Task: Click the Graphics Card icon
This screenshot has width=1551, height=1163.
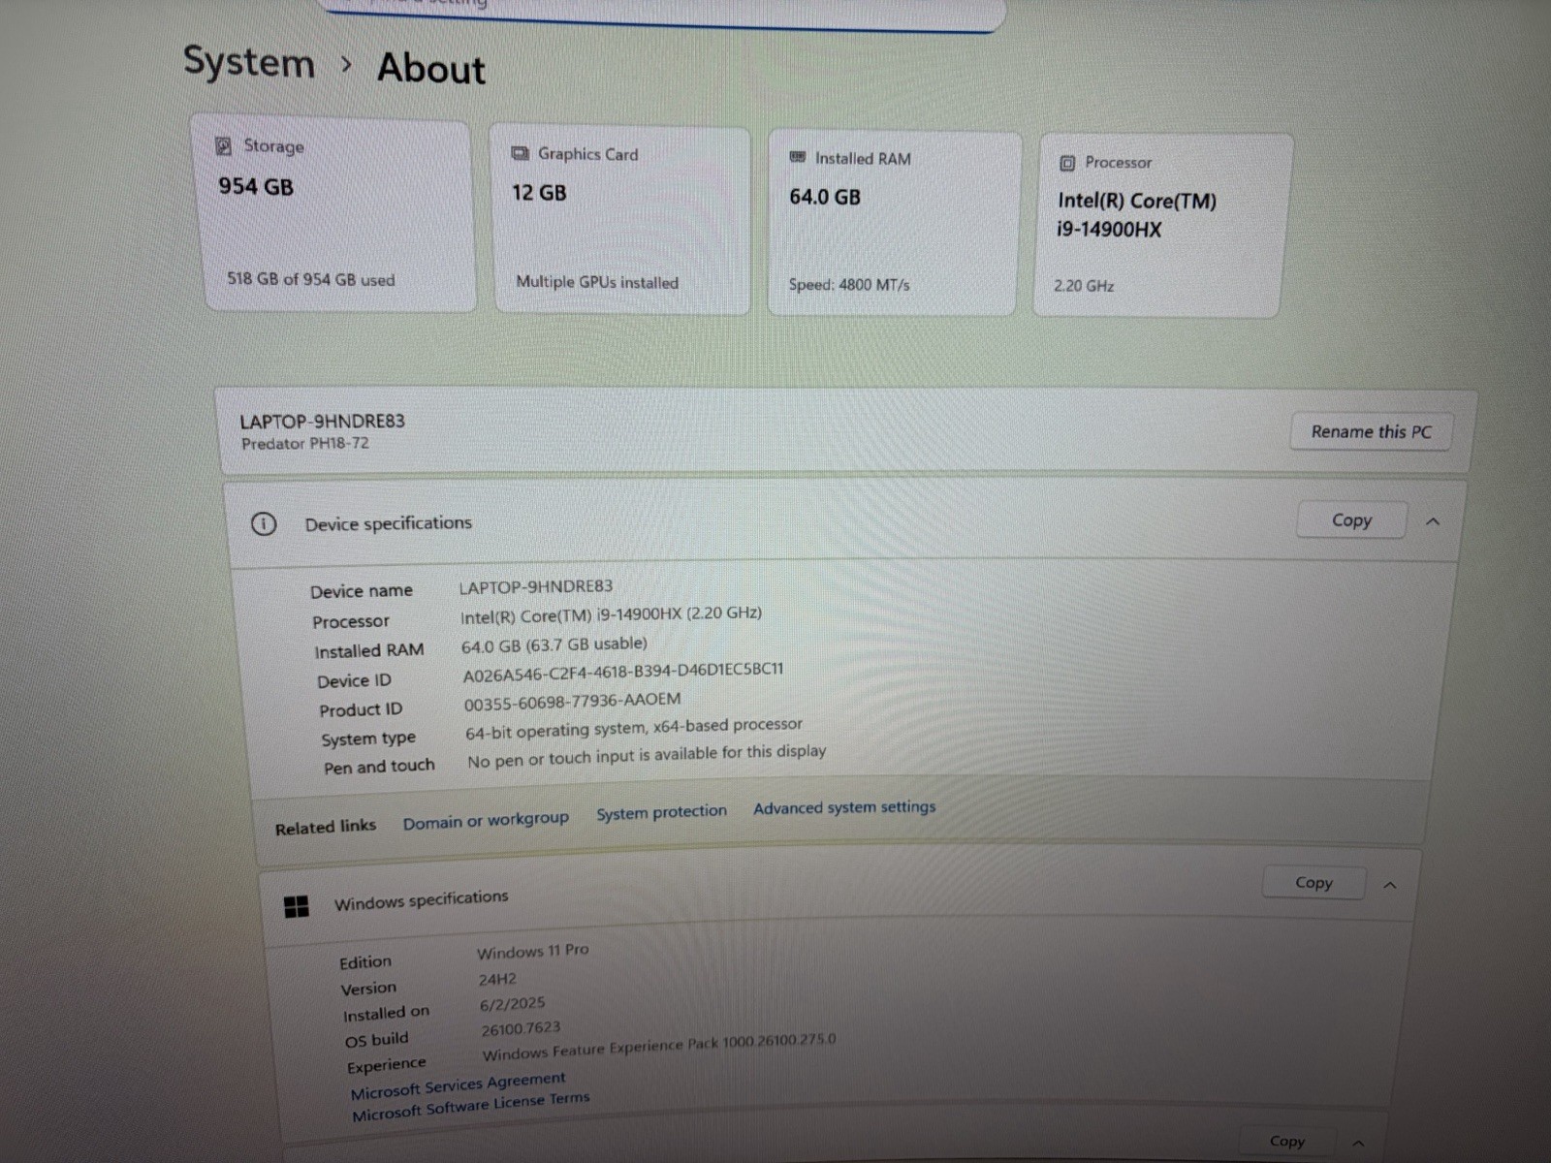Action: click(x=521, y=153)
